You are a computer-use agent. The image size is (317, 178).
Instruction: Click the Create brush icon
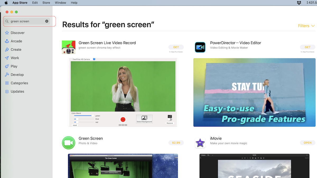(x=7, y=50)
